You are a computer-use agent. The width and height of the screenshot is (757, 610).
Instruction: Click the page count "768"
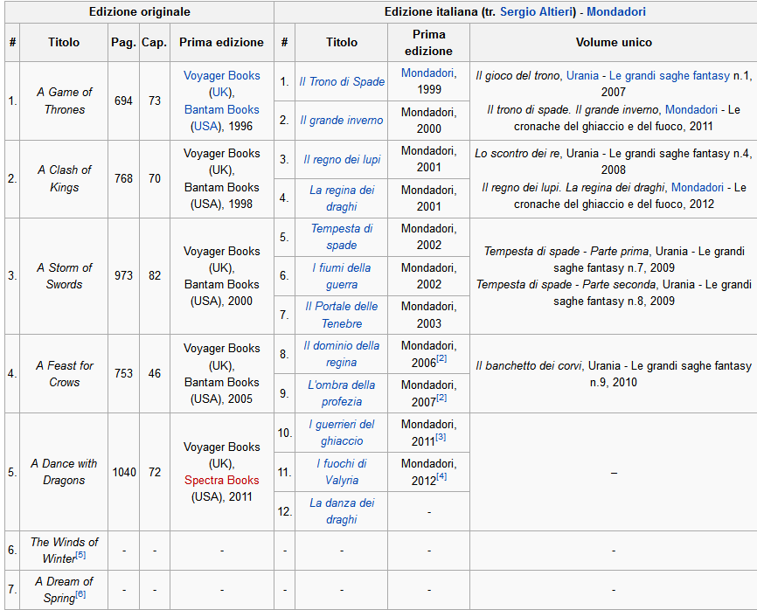[123, 178]
